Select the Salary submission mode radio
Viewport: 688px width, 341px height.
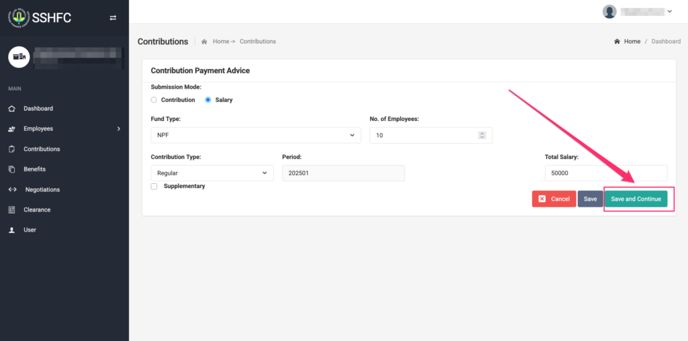(x=208, y=100)
